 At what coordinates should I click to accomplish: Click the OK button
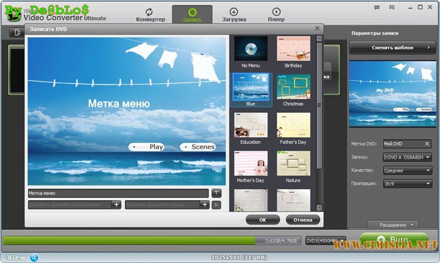[262, 219]
